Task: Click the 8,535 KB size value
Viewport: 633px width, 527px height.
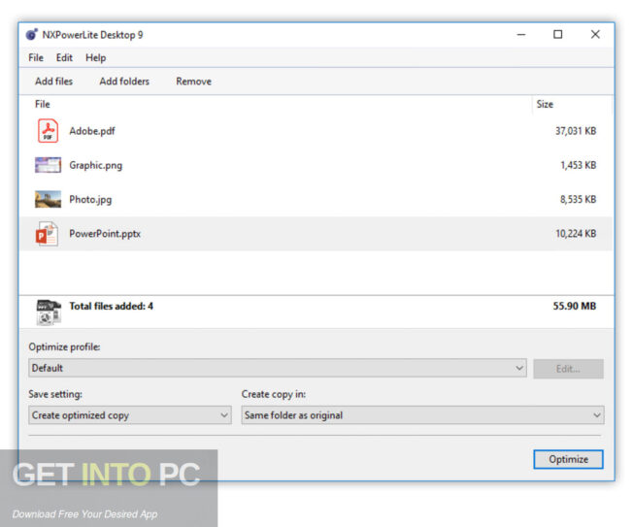Action: coord(578,199)
